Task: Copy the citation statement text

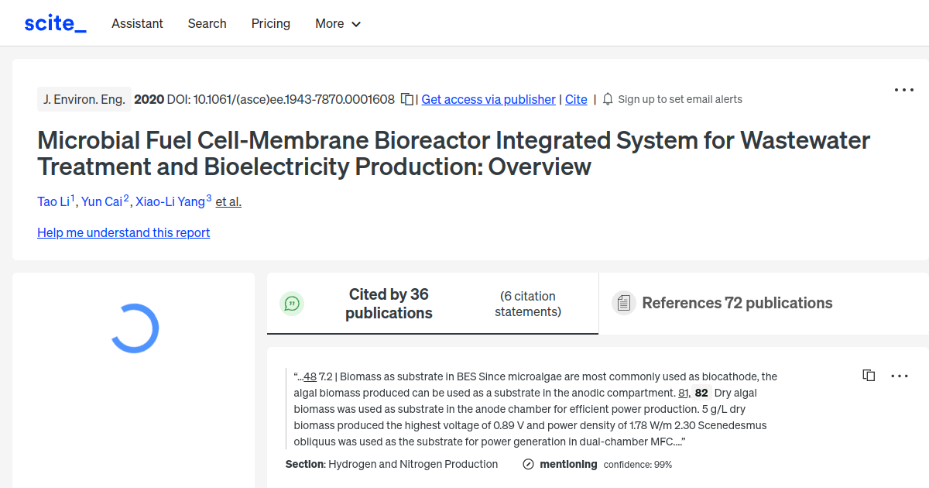Action: click(869, 375)
